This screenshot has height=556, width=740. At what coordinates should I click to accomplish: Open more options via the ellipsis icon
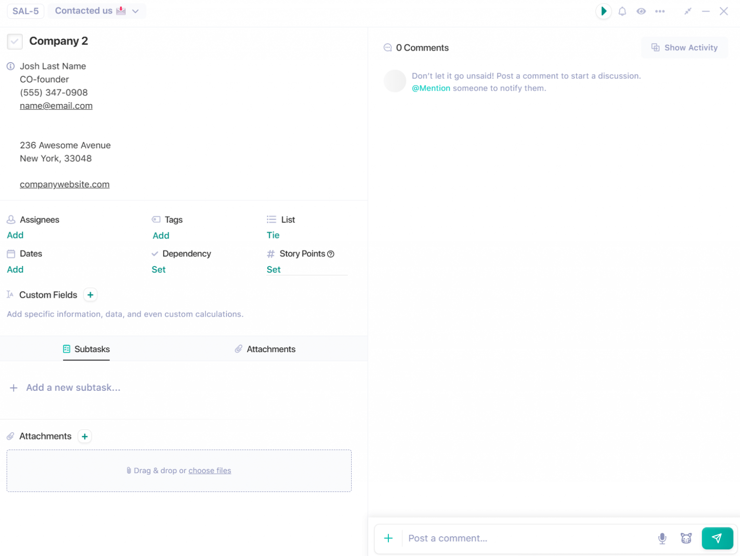661,11
